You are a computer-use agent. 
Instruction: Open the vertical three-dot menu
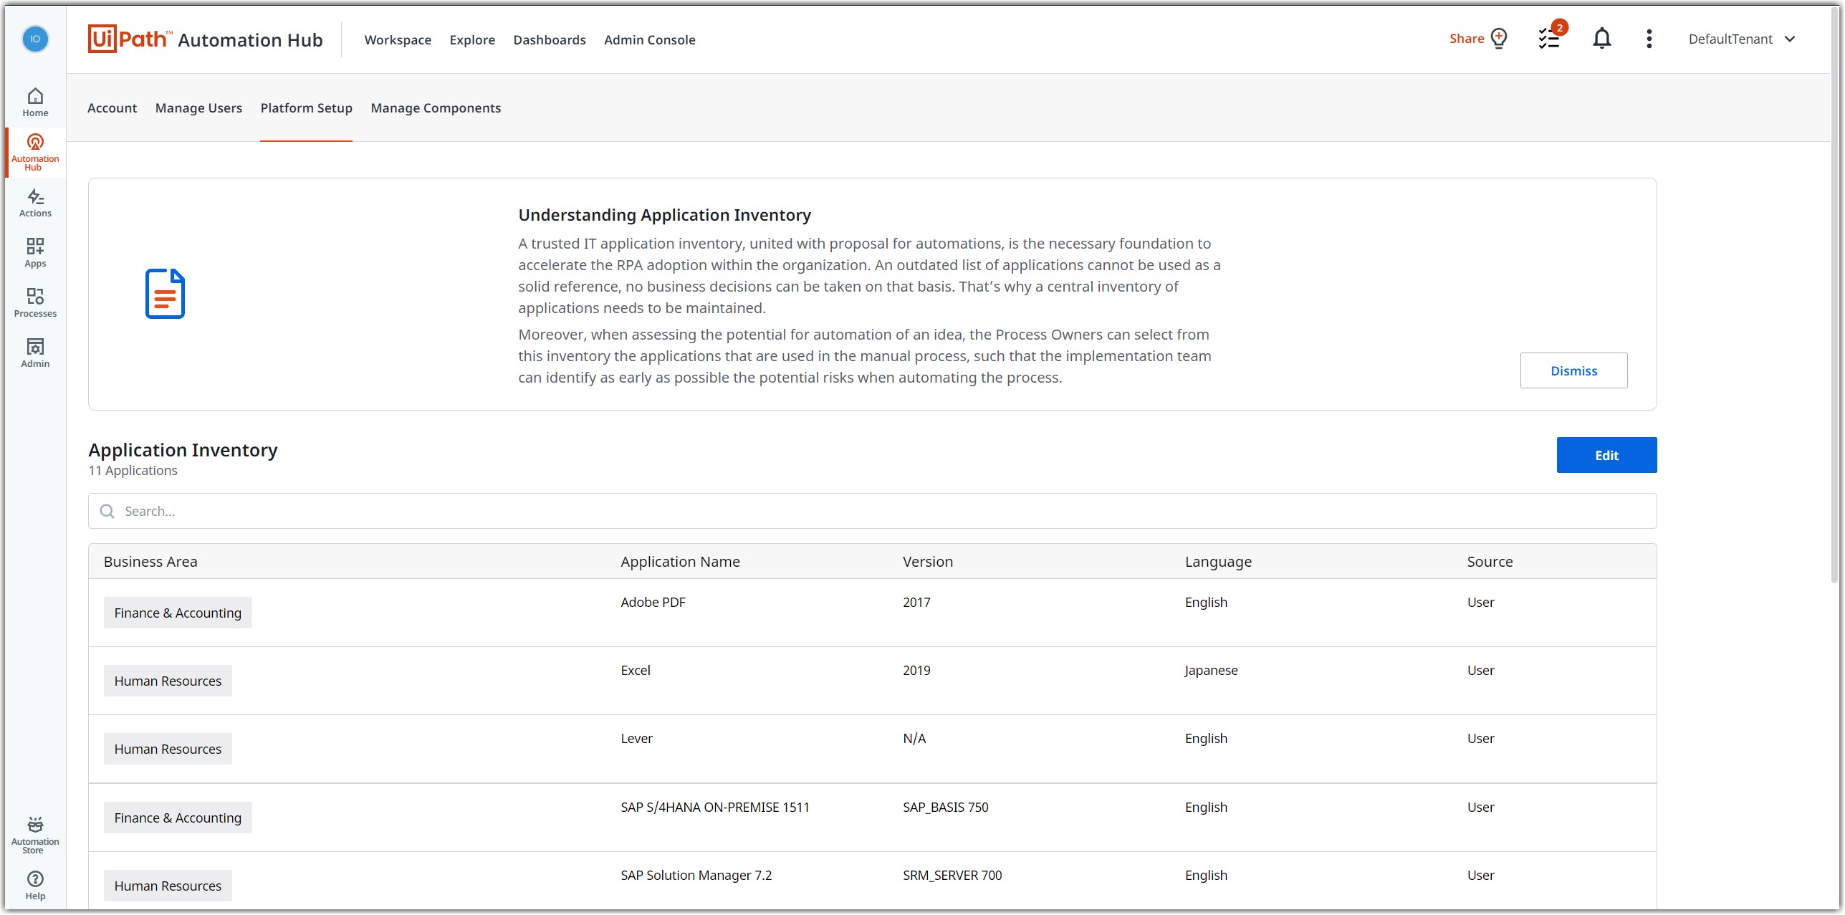1649,39
